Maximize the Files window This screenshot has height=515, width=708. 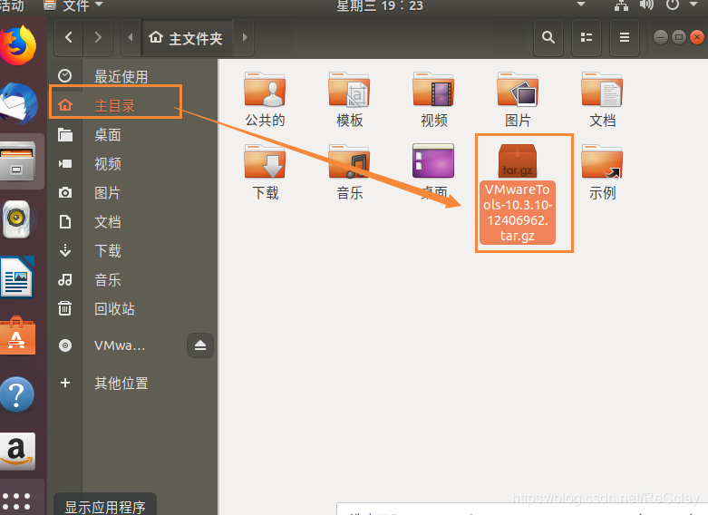(x=679, y=37)
